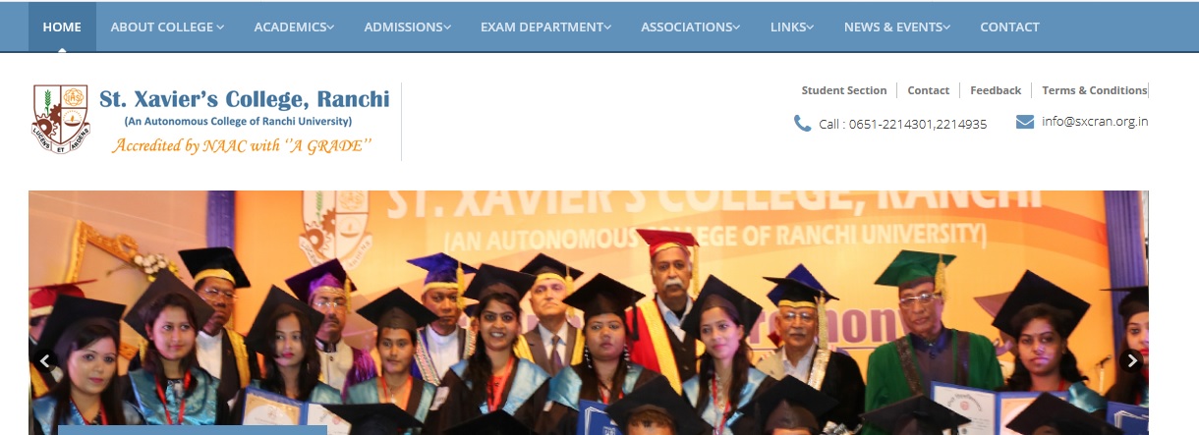The height and width of the screenshot is (435, 1199).
Task: Expand the Associations menu
Action: (x=691, y=27)
